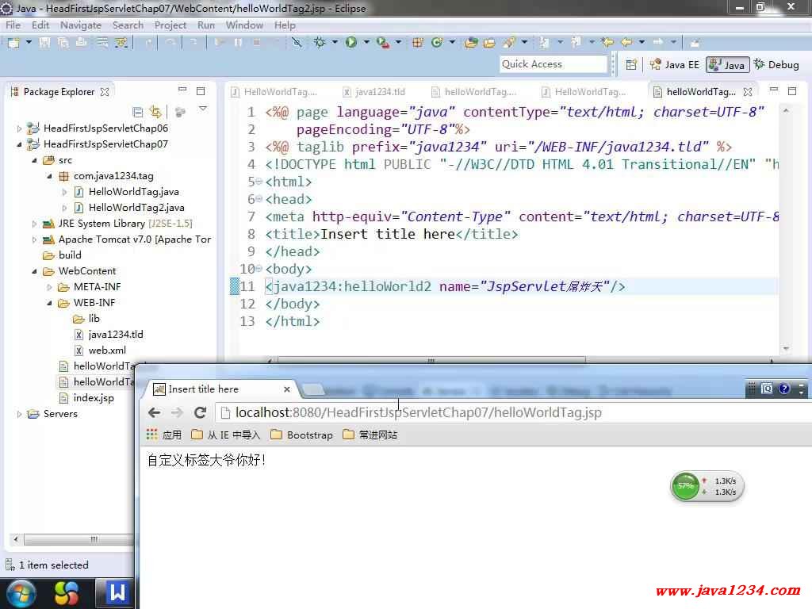Screen dimensions: 812x609
Task: Switch to the java1234.tld editor tab
Action: click(379, 92)
